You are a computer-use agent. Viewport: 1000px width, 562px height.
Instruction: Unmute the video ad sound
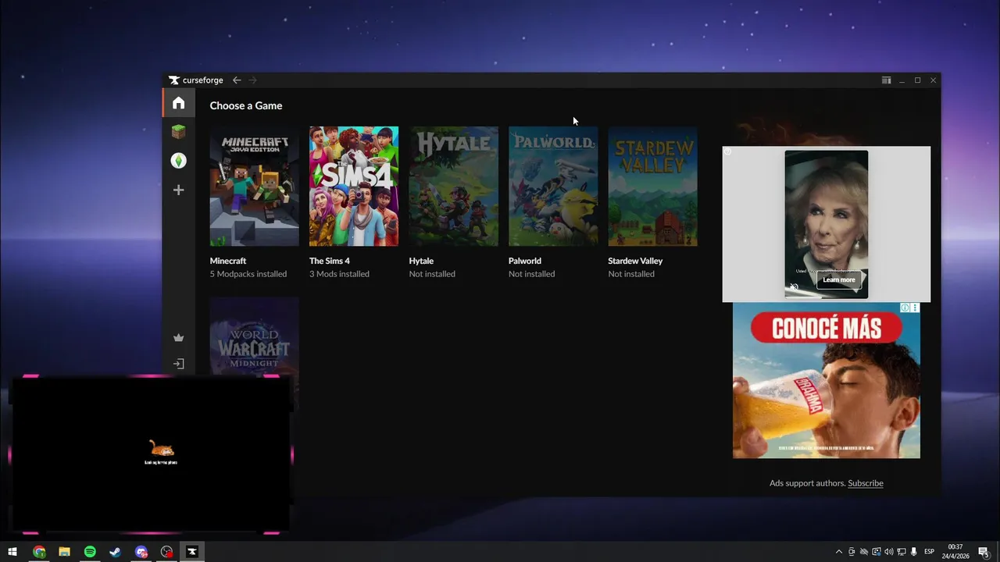coord(795,287)
